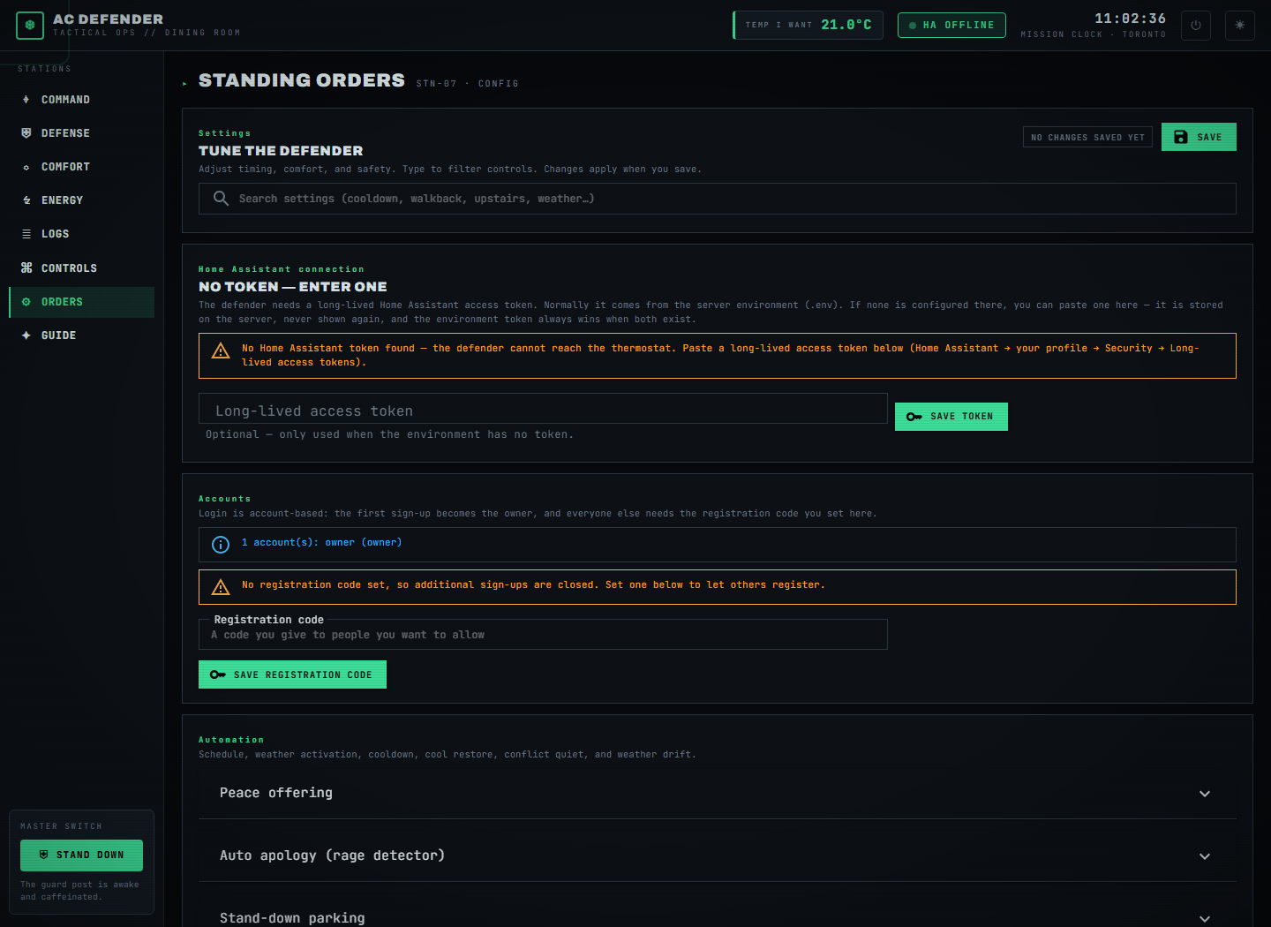Click the warning icon in registration alert
The height and width of the screenshot is (927, 1271).
click(x=221, y=587)
